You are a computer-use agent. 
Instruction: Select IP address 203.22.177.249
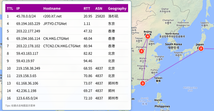point(28,31)
